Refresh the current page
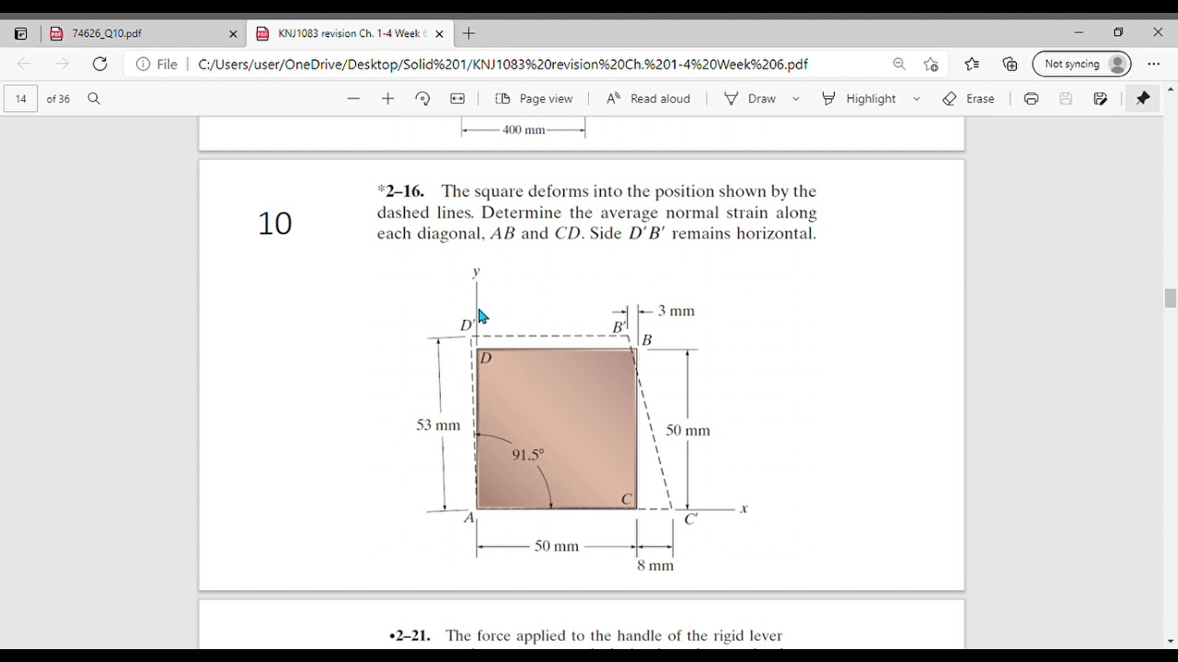1178x662 pixels. 100,64
